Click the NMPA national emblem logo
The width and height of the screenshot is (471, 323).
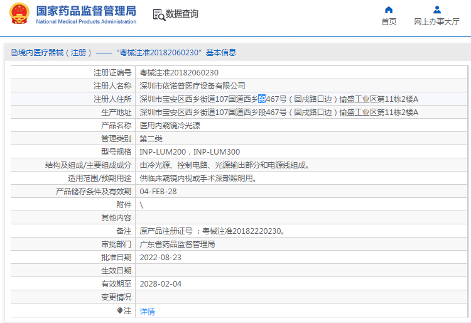(18, 14)
